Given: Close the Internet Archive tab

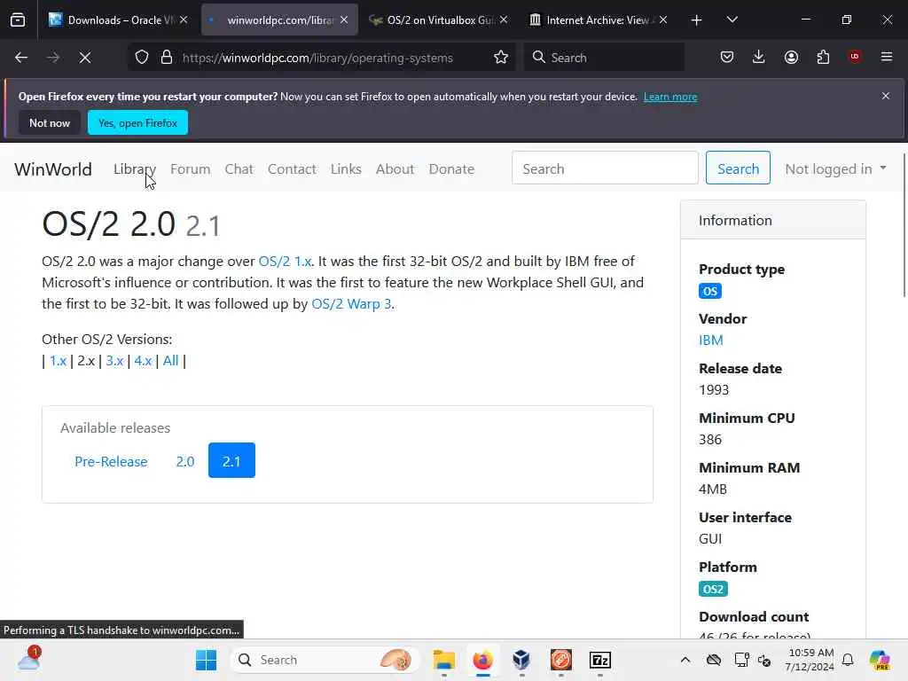Looking at the screenshot, I should [x=663, y=20].
